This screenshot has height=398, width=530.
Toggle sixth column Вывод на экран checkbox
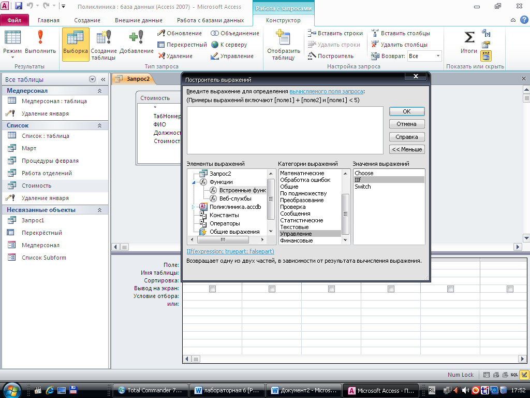[510, 289]
